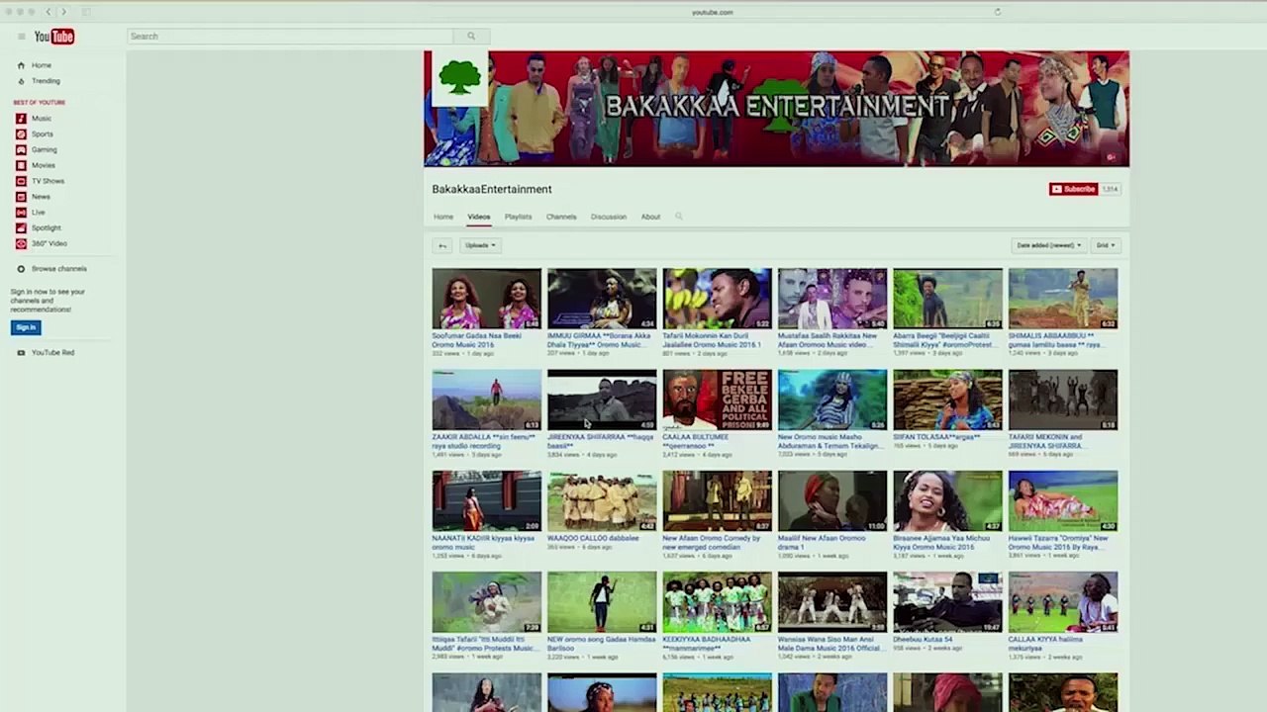Play the CALLAA KIYYA haliima thumbnail
The height and width of the screenshot is (712, 1267).
[1063, 602]
